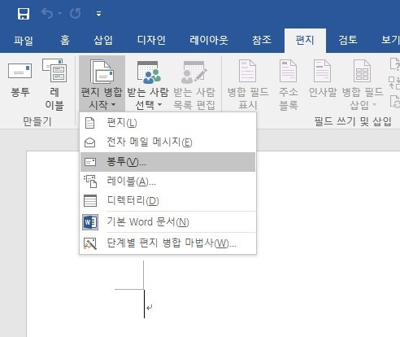Screen dimensions: 400x337
Task: Switch to the 레이아웃 tab
Action: [209, 41]
